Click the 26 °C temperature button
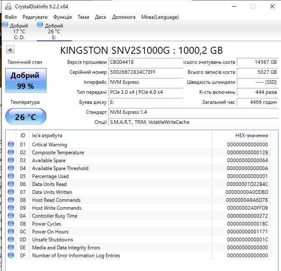This screenshot has width=281, height=271. [26, 117]
